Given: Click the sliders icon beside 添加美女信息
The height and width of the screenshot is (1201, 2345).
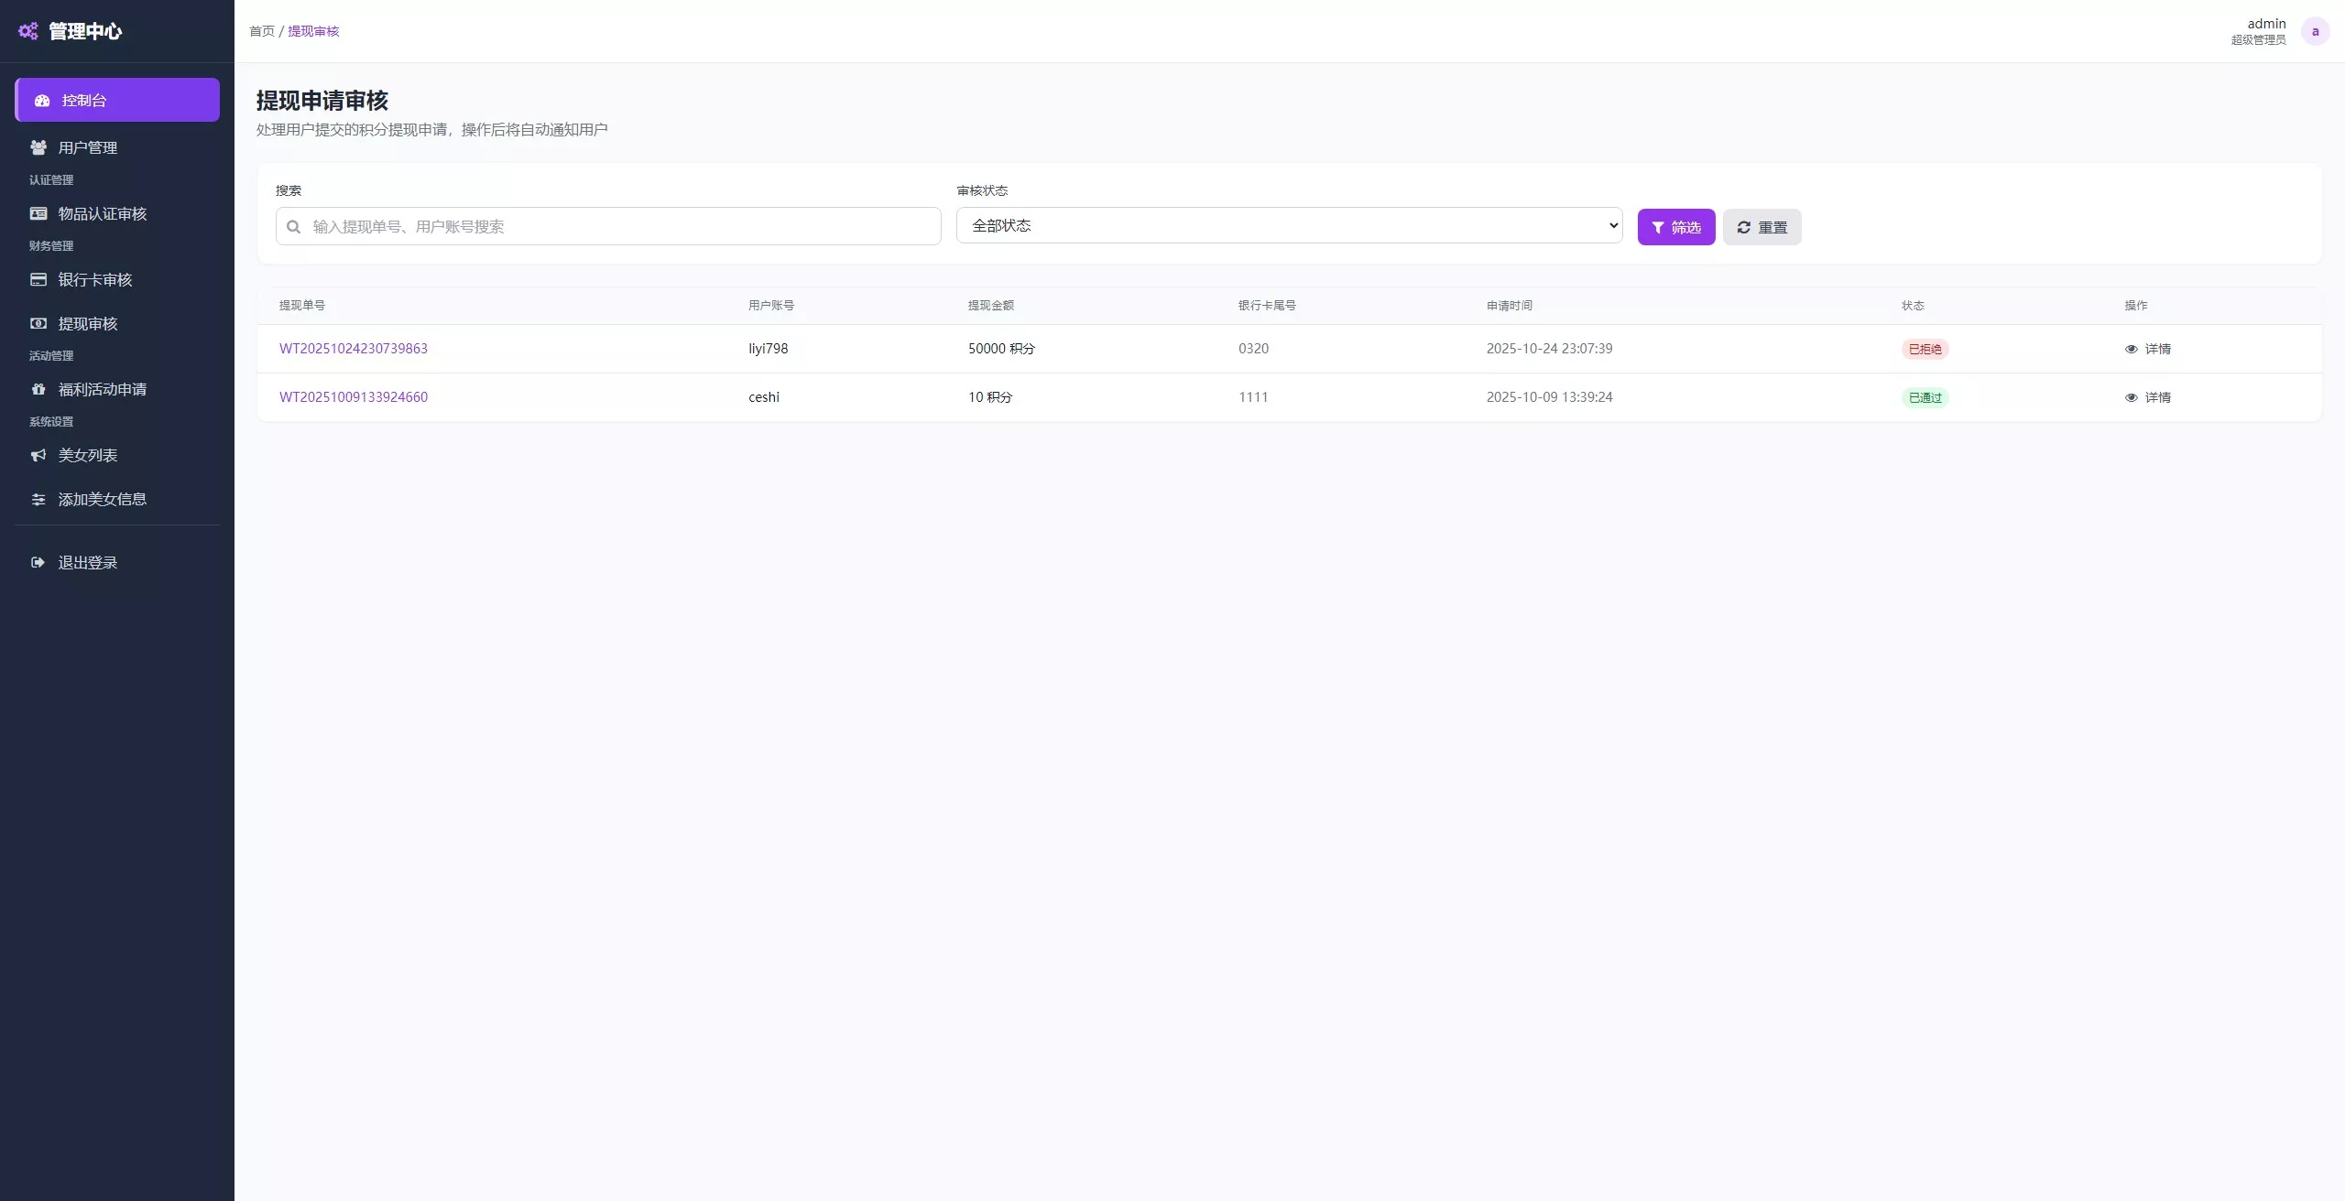Looking at the screenshot, I should click(38, 499).
